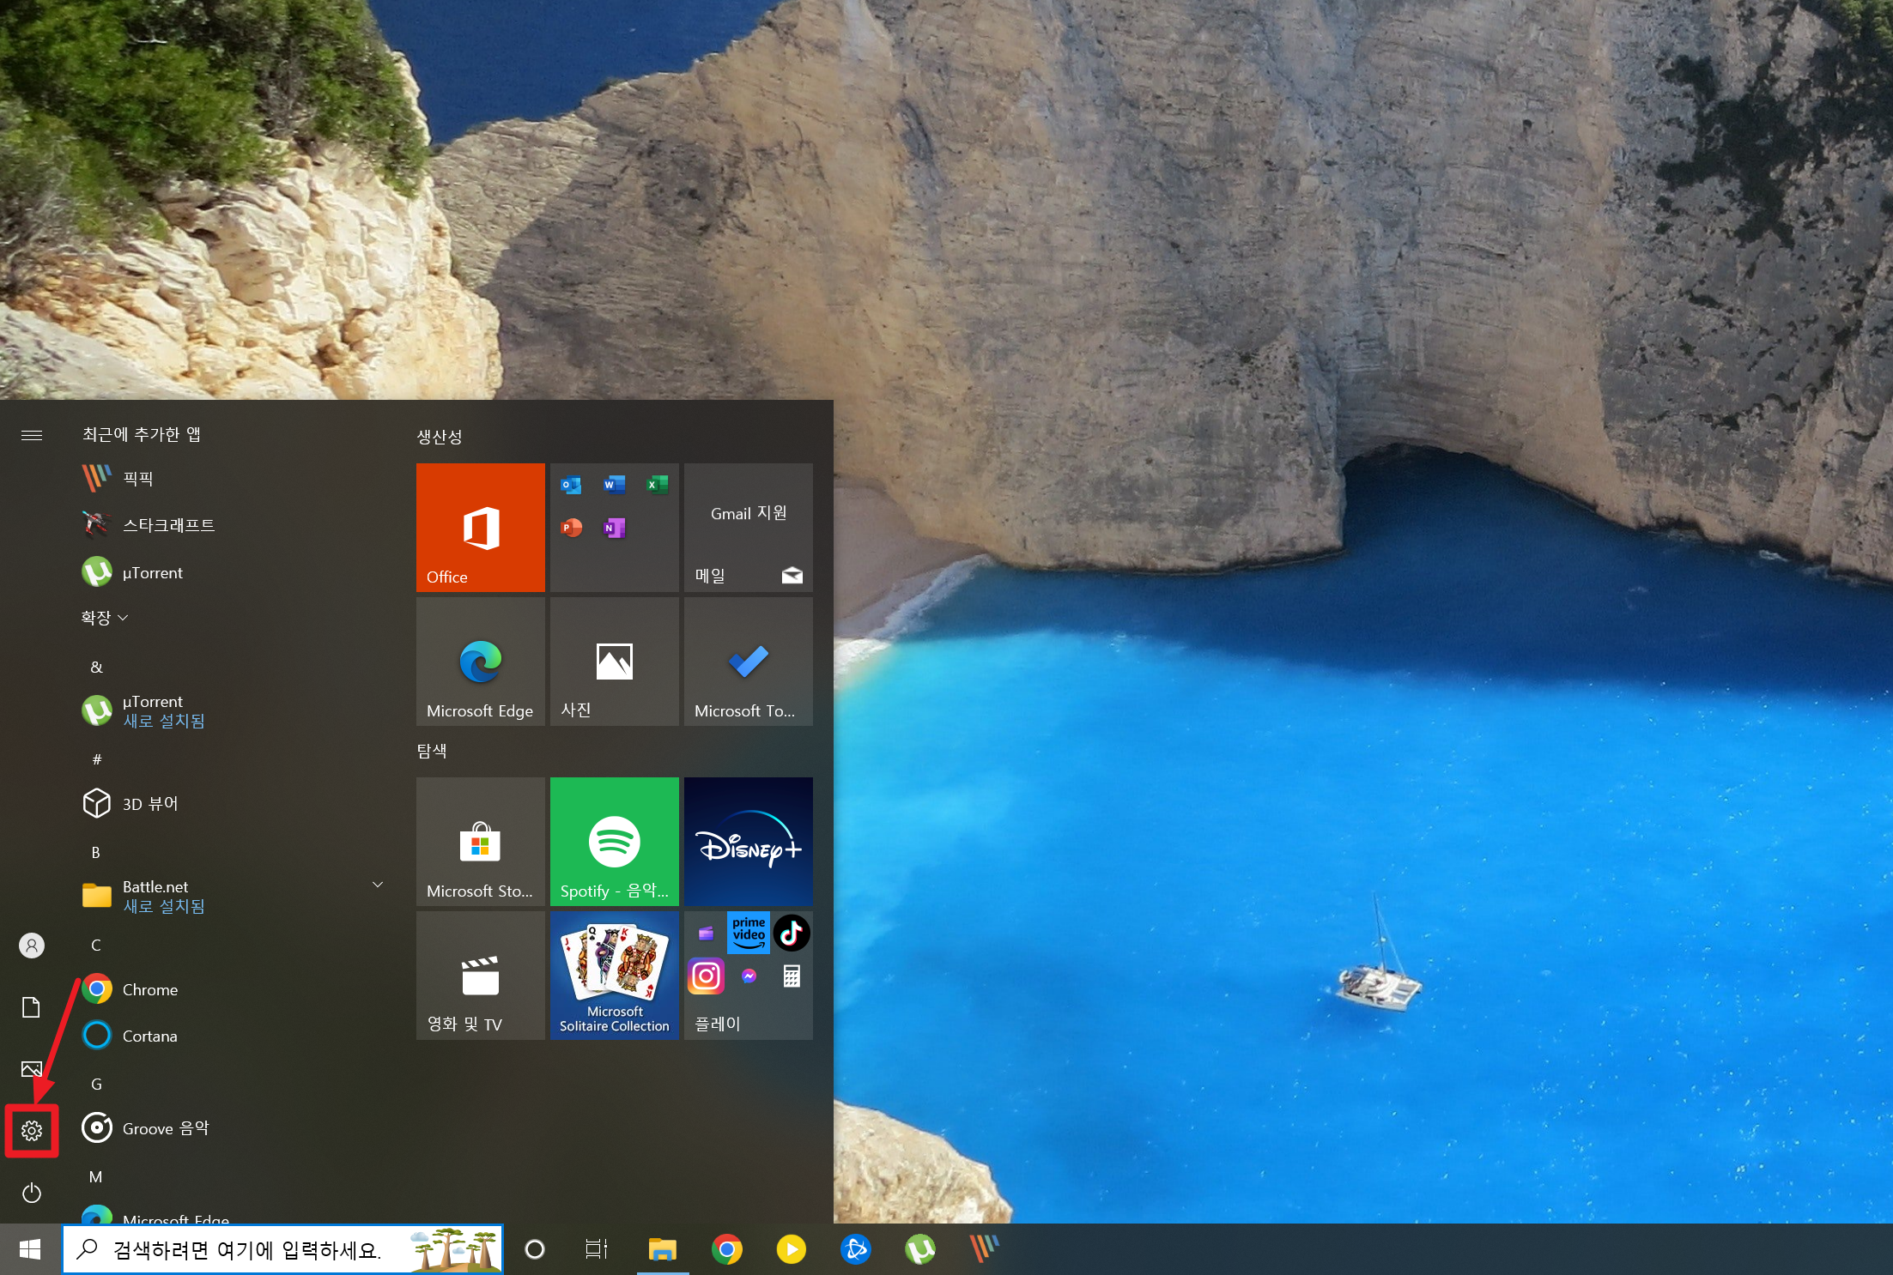Expand the 확장 recently added list
The image size is (1893, 1275).
105,618
